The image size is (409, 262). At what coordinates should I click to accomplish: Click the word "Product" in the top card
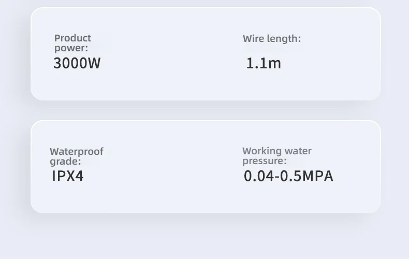[72, 38]
